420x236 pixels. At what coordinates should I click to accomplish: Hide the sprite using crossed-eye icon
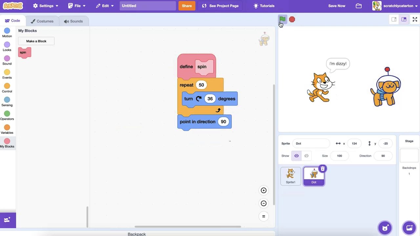pyautogui.click(x=306, y=156)
